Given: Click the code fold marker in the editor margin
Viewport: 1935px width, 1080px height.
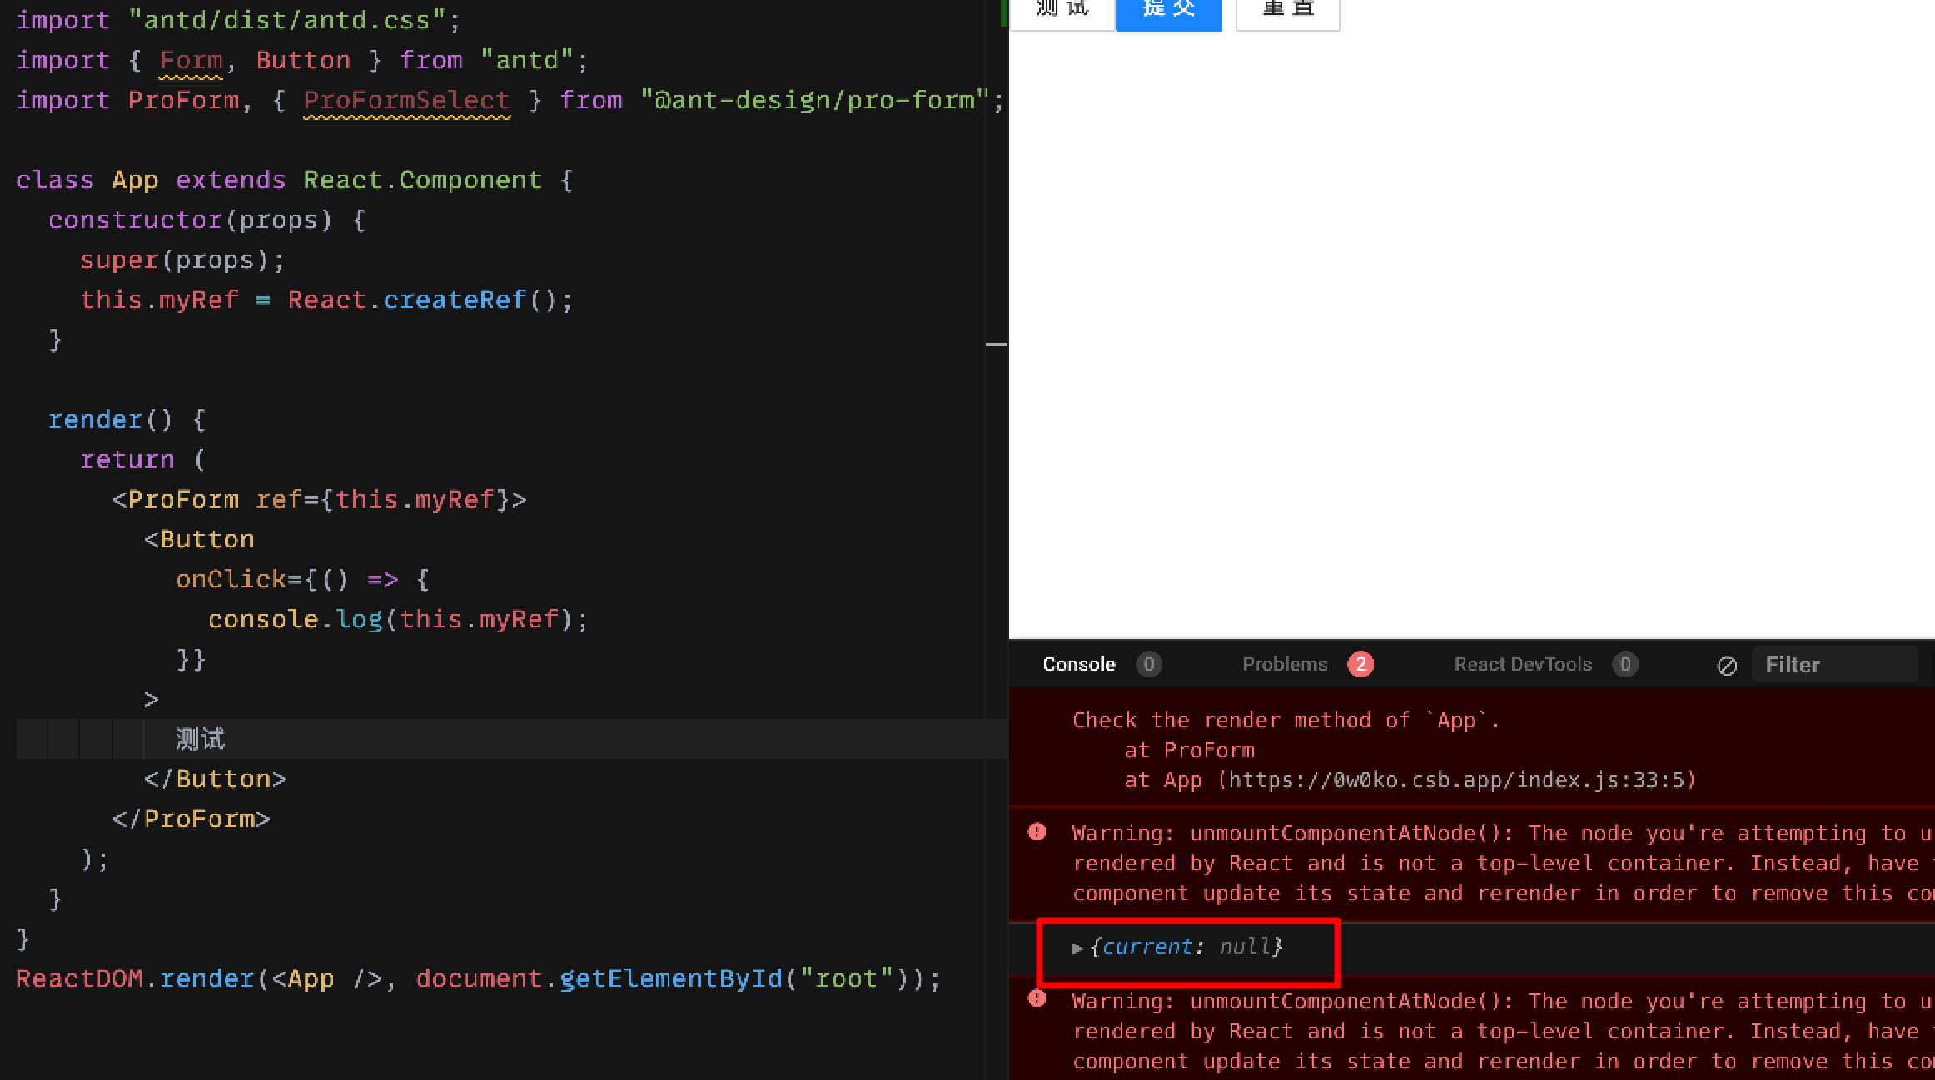Looking at the screenshot, I should tap(996, 343).
